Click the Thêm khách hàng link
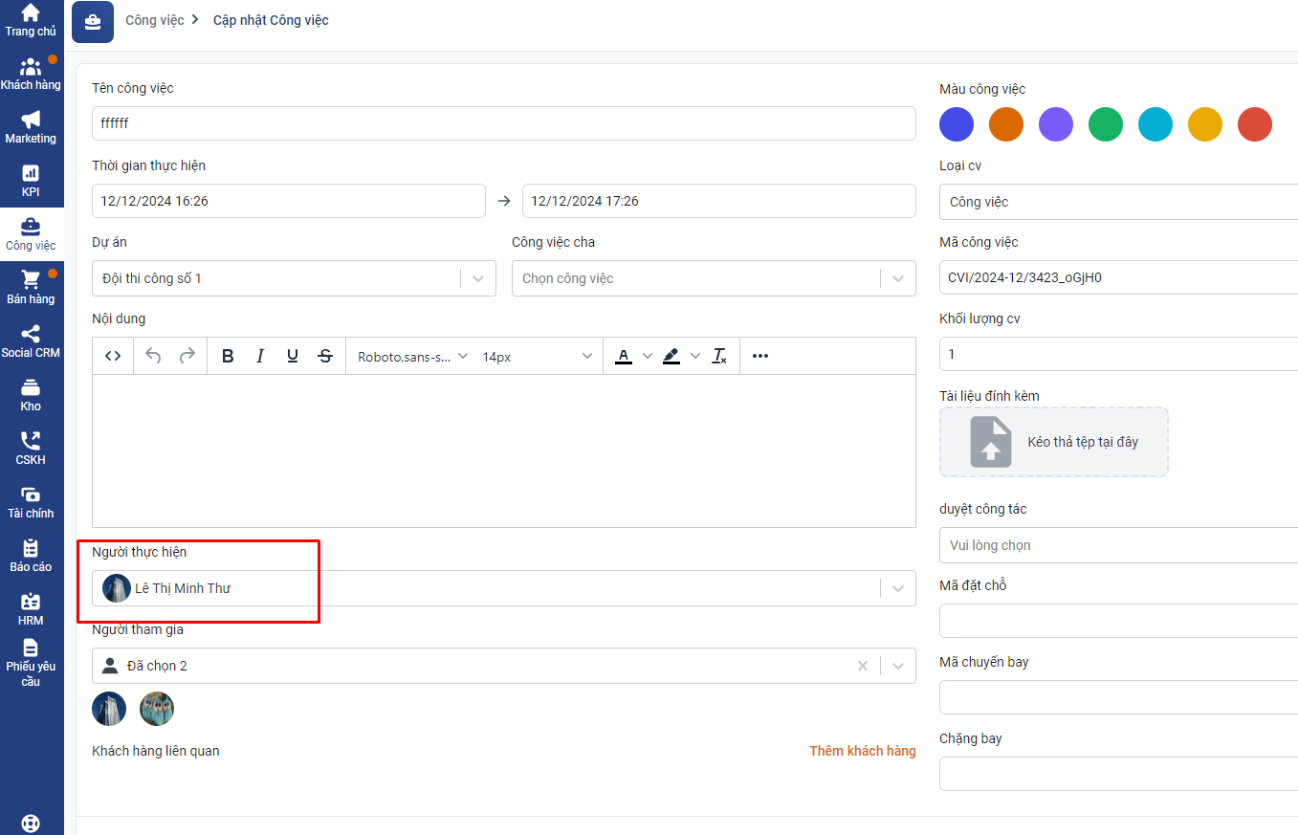1298x835 pixels. 862,751
